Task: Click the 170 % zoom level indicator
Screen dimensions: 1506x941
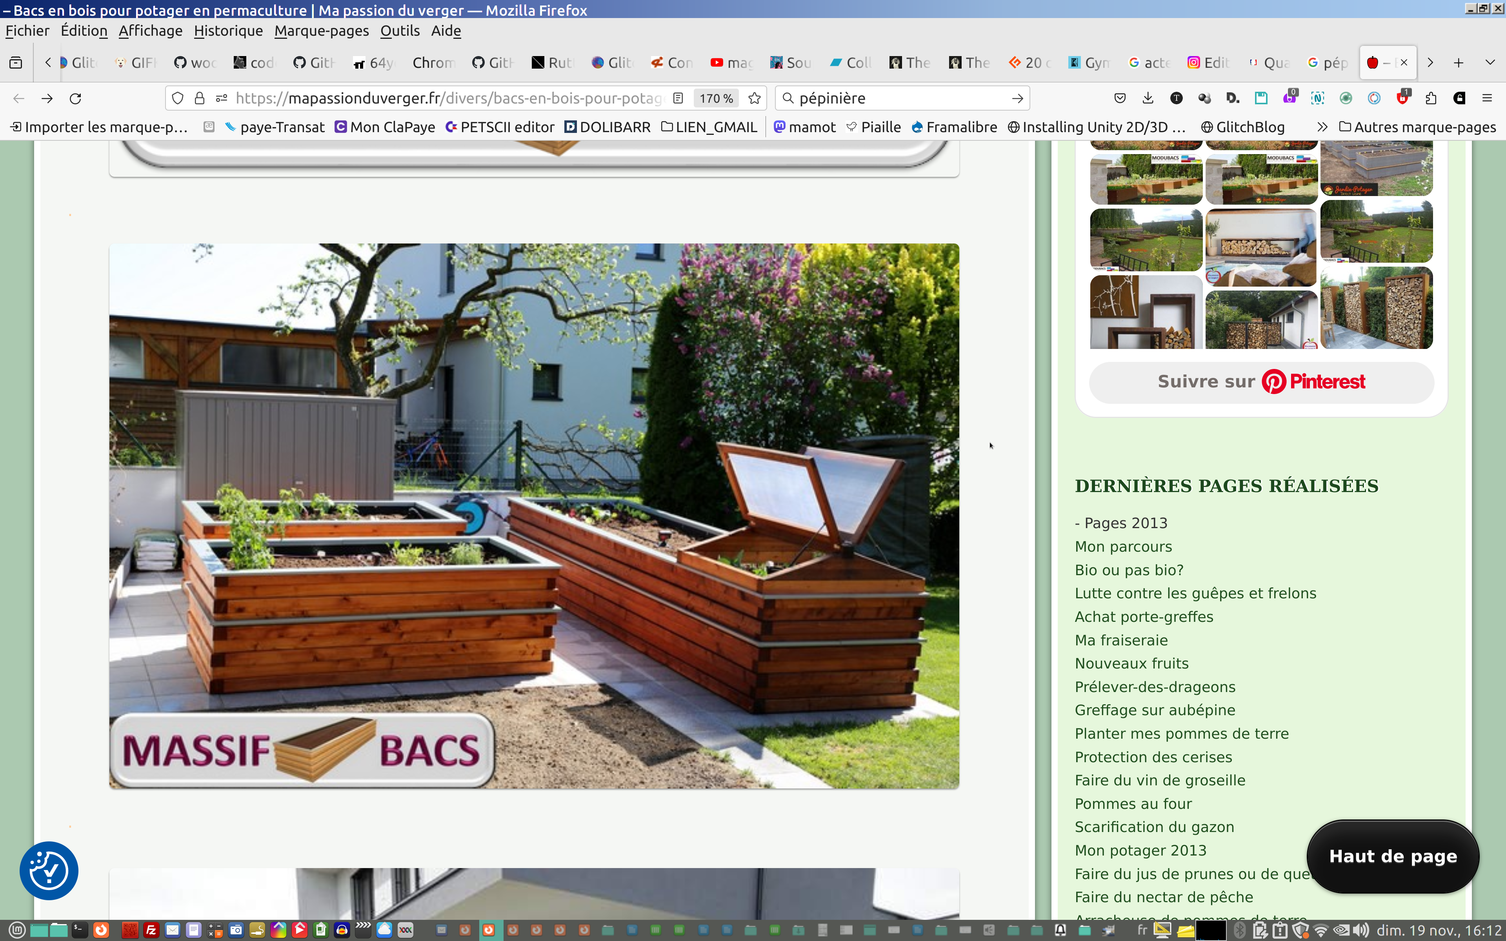Action: pos(716,98)
